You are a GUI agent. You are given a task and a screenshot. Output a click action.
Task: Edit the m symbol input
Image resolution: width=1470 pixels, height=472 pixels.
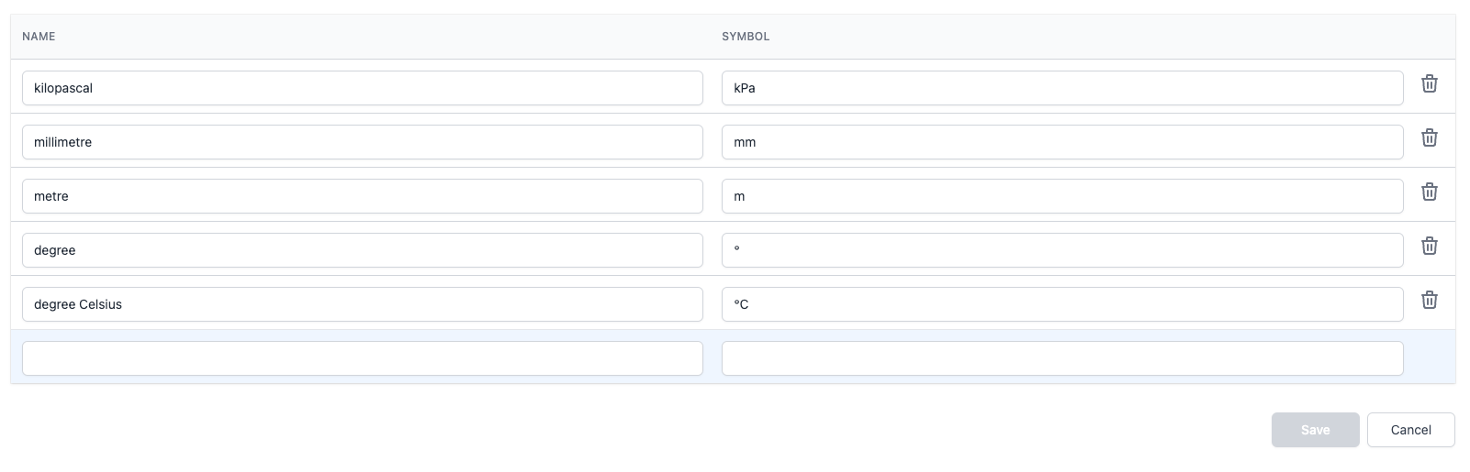click(x=1061, y=196)
